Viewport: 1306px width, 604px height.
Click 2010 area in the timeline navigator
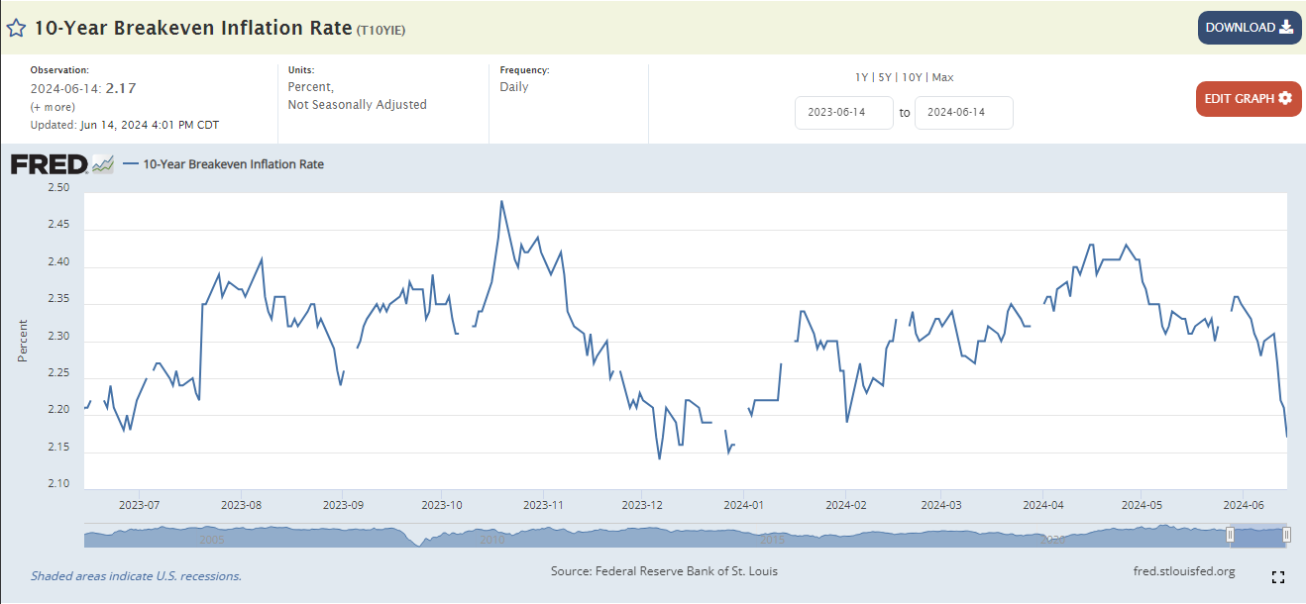[x=492, y=538]
